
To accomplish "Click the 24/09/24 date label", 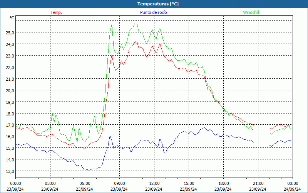I will [293, 189].
